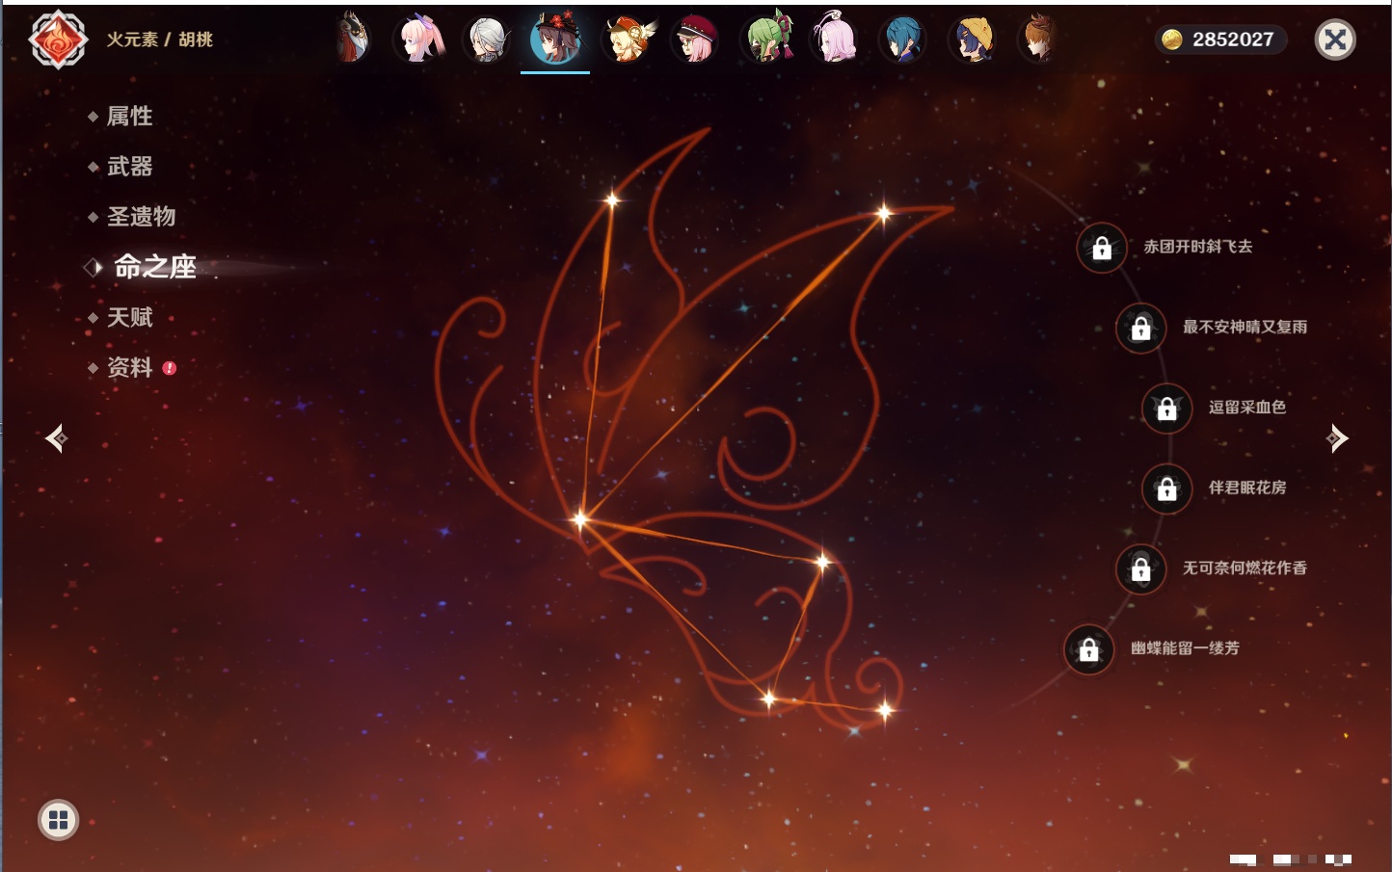Viewport: 1392px width, 872px height.
Task: Click the lock icon for 逗留采血色
Action: (1166, 409)
